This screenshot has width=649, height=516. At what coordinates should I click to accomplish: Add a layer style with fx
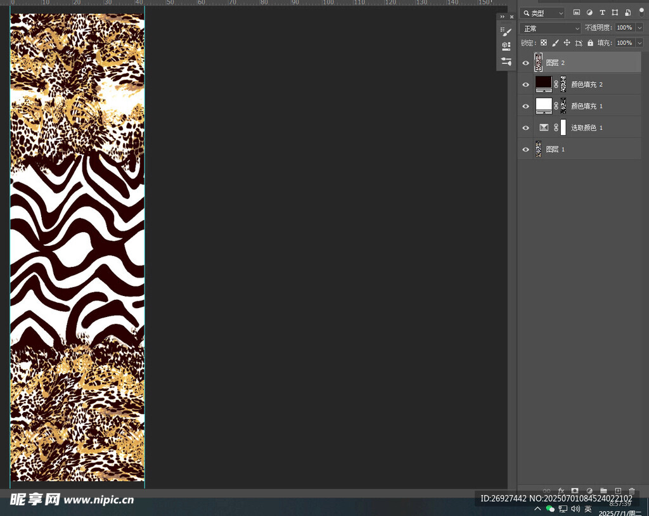[561, 491]
